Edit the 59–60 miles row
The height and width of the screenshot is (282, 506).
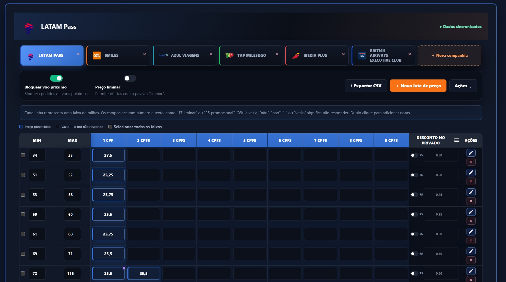471,212
